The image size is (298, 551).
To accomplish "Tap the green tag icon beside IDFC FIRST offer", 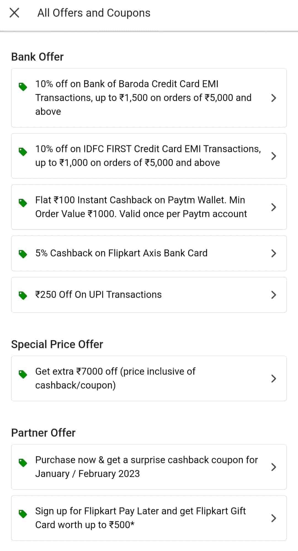I will click(x=23, y=152).
